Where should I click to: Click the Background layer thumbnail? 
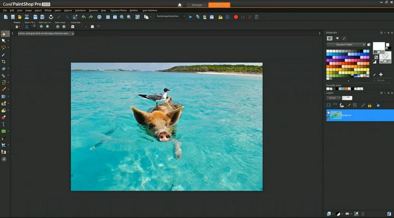336,115
